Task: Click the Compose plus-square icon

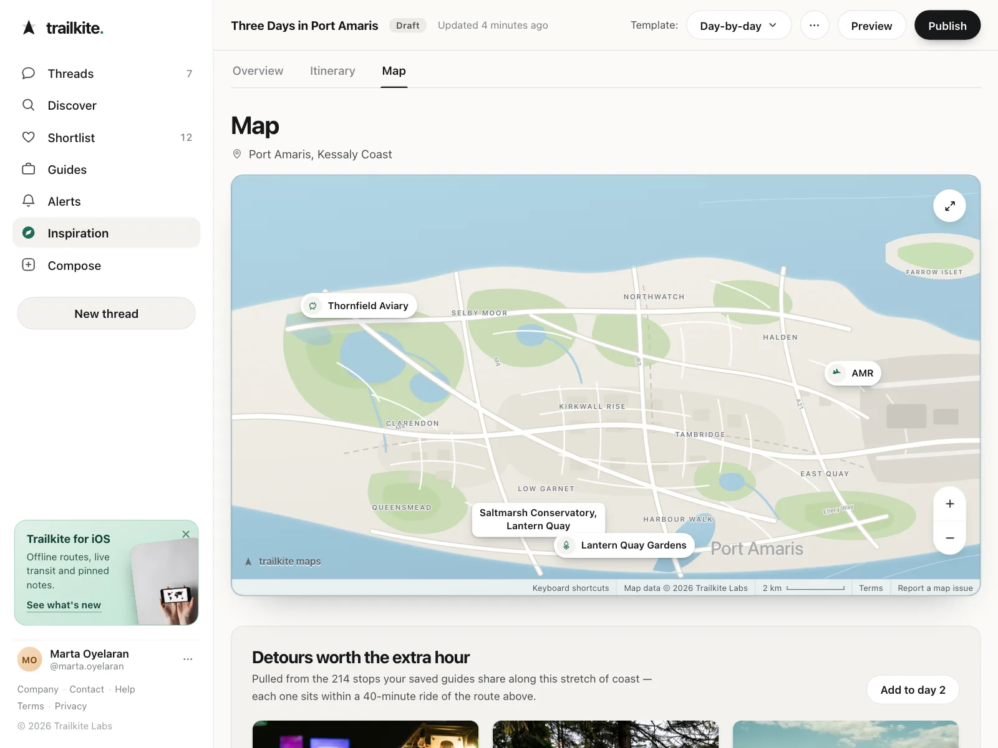Action: (29, 265)
